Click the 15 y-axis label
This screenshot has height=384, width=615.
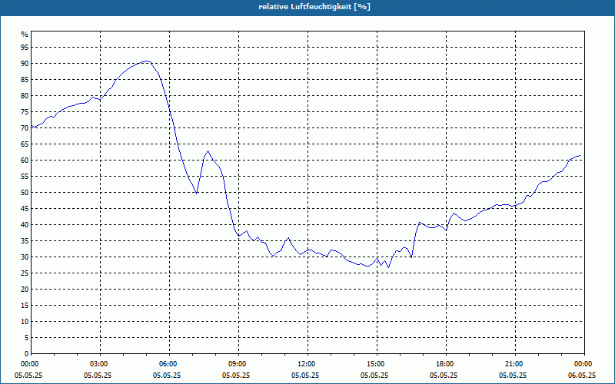pos(25,306)
